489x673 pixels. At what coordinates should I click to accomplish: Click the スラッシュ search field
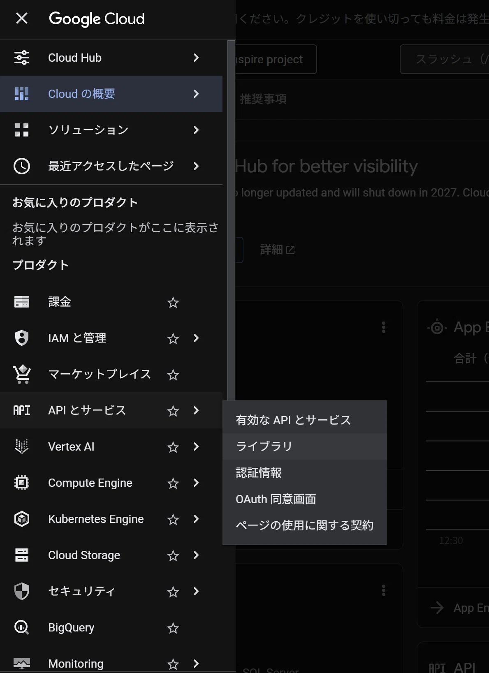[x=445, y=59]
